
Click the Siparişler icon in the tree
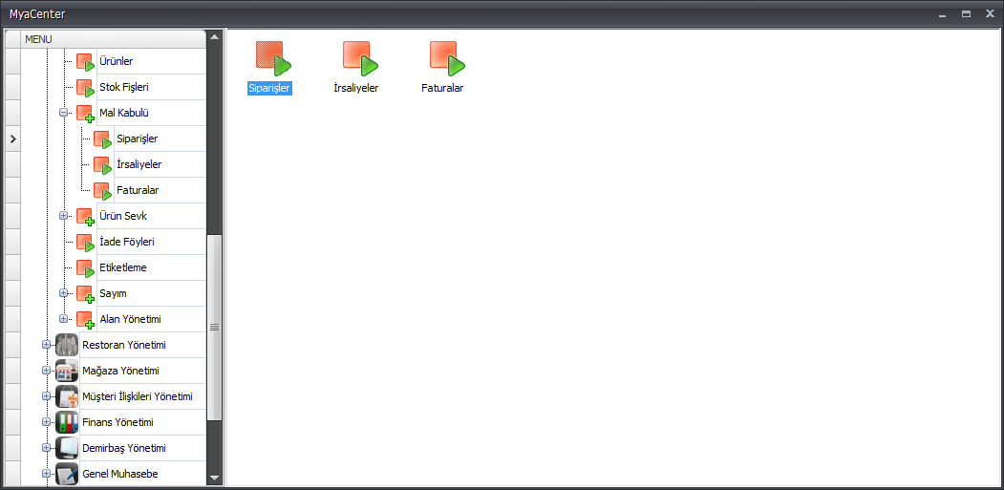[x=102, y=139]
